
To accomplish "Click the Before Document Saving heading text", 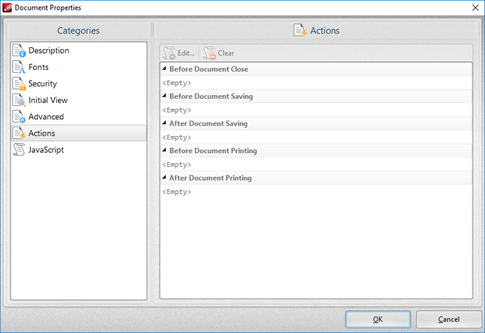I will pos(211,96).
